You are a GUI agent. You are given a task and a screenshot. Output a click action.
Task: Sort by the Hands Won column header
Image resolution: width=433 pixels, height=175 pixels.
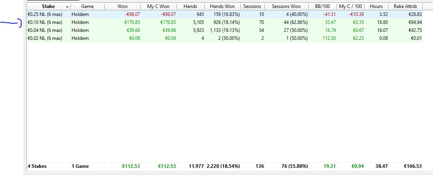point(222,6)
